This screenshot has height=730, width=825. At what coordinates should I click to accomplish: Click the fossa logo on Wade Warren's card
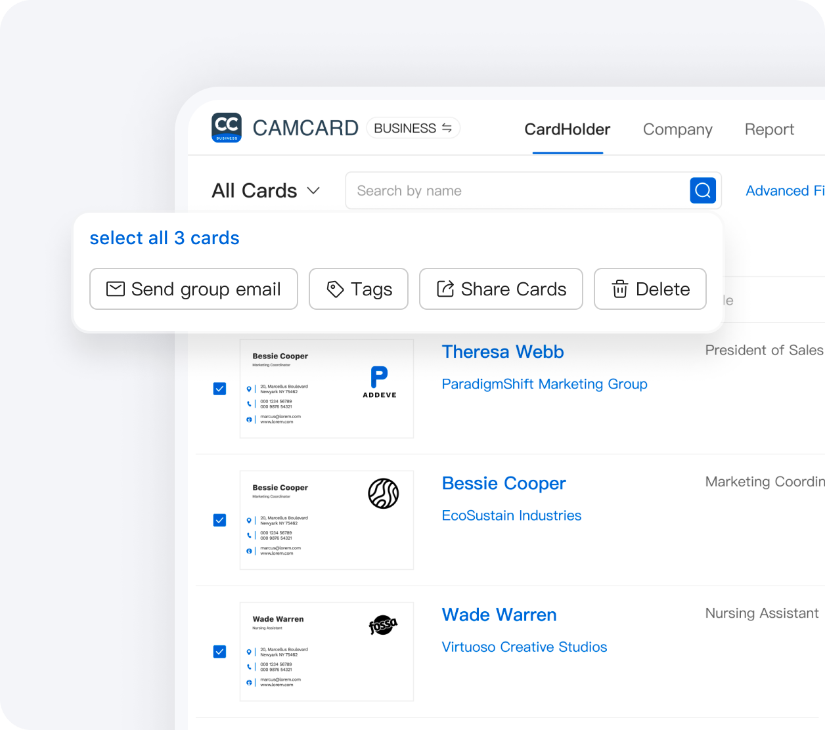[384, 624]
